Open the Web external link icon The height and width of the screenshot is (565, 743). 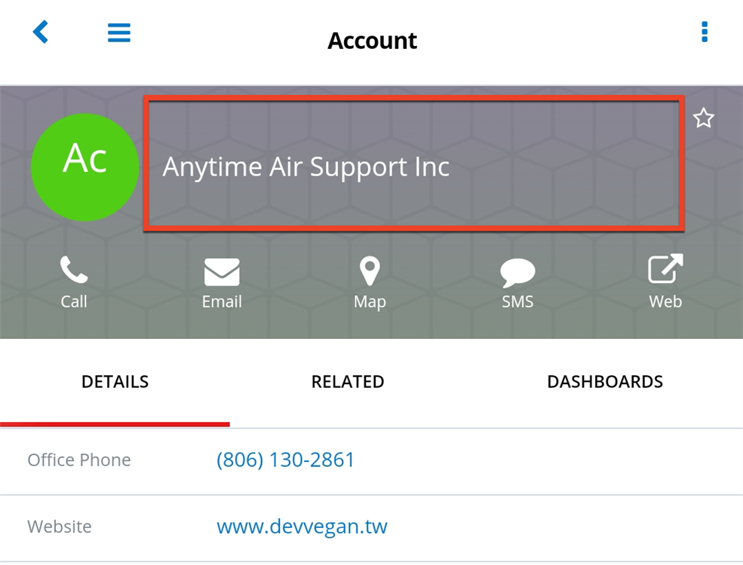(665, 270)
